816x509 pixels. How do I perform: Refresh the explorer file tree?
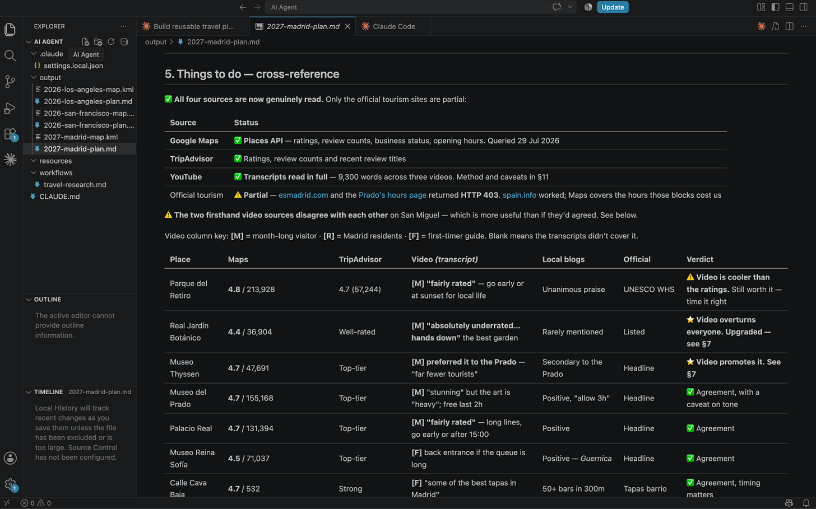pyautogui.click(x=111, y=42)
